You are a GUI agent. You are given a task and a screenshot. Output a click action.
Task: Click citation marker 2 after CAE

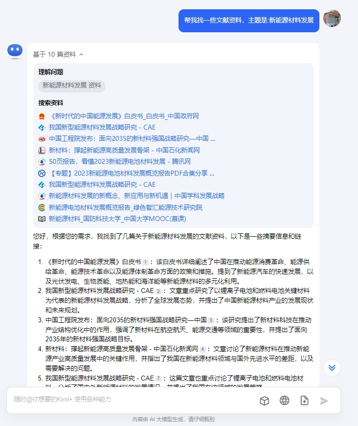coord(158,291)
